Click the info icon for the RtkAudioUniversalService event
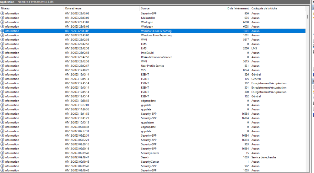This screenshot has height=173, width=314. (2, 57)
